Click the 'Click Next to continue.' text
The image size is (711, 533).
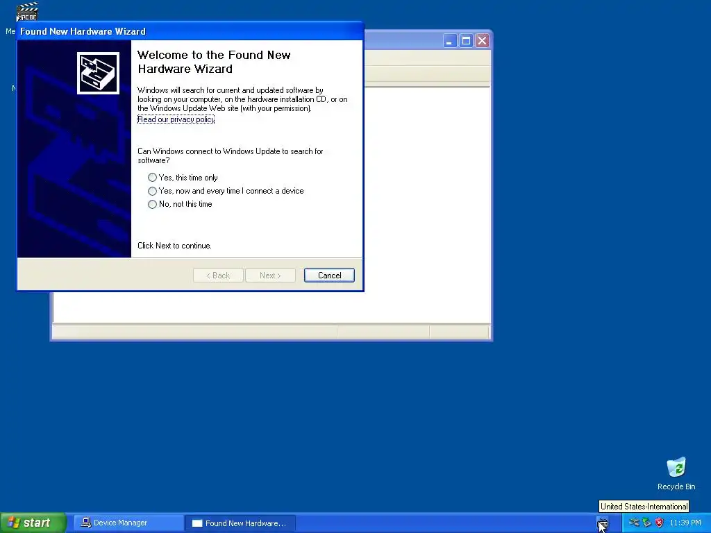pos(174,246)
